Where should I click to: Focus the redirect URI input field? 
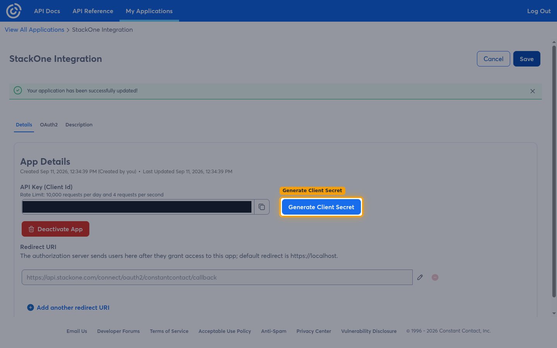pyautogui.click(x=217, y=277)
